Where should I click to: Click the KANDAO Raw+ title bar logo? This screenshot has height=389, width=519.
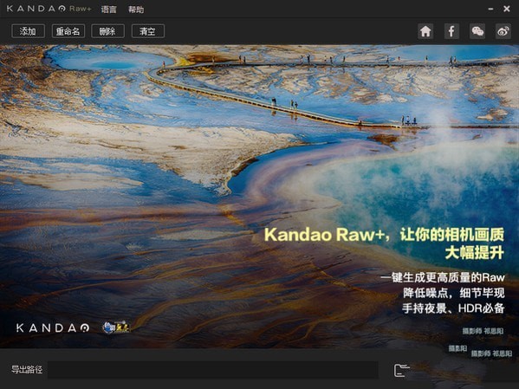pos(49,9)
